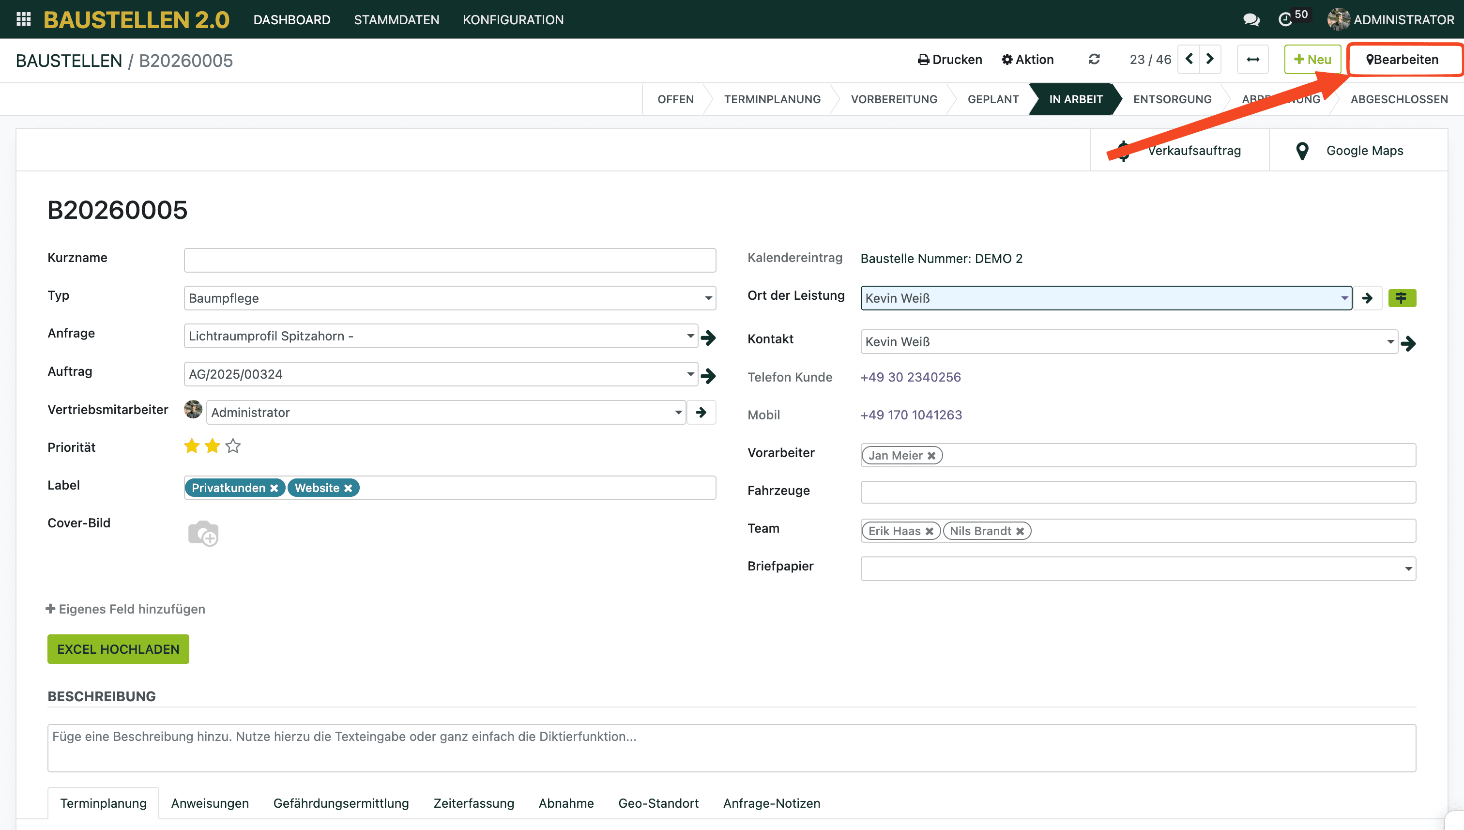Expand the Typ dropdown
Viewport: 1464px width, 830px height.
(x=708, y=298)
